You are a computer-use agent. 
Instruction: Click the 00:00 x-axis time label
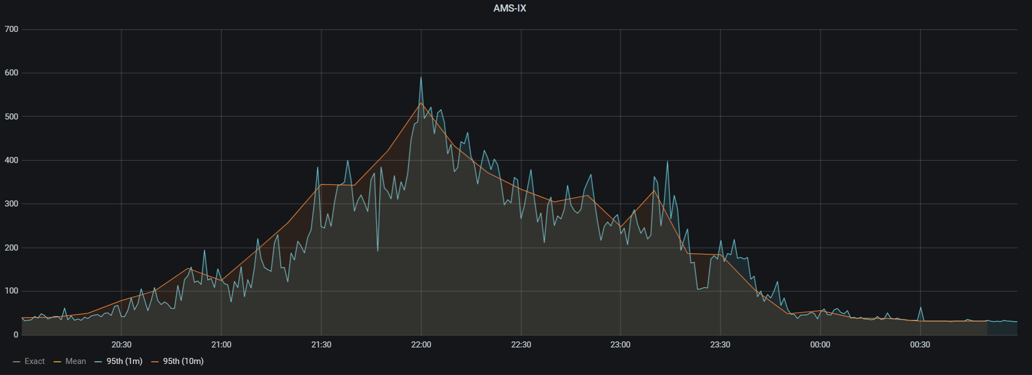click(820, 345)
